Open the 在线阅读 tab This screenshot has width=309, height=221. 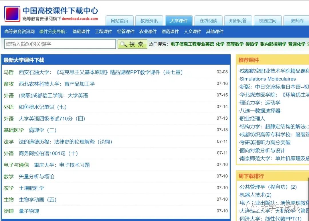tap(208, 21)
